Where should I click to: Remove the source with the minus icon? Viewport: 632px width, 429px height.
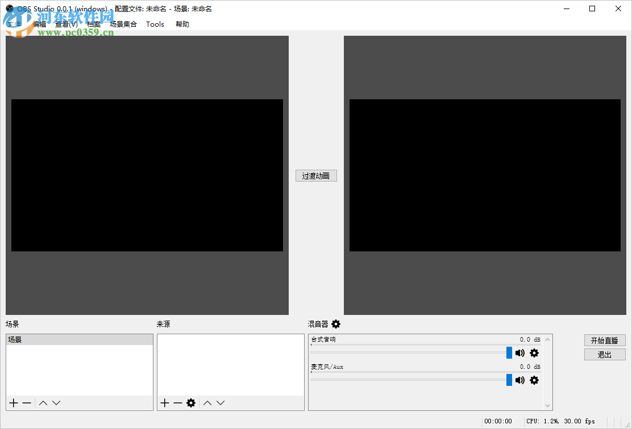coord(178,403)
